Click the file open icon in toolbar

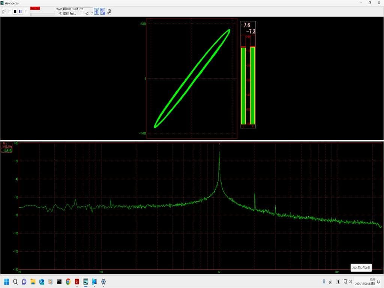pyautogui.click(x=4, y=12)
